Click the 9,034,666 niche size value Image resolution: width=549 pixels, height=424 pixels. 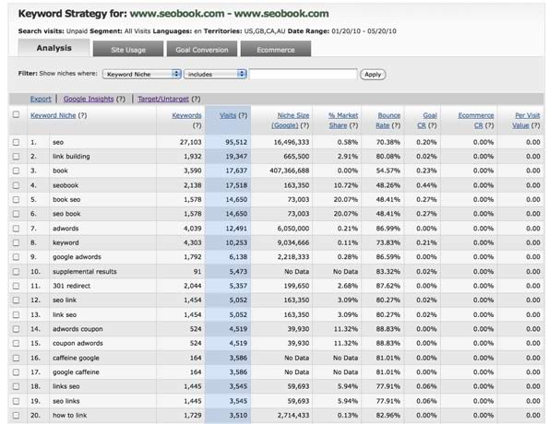(293, 242)
